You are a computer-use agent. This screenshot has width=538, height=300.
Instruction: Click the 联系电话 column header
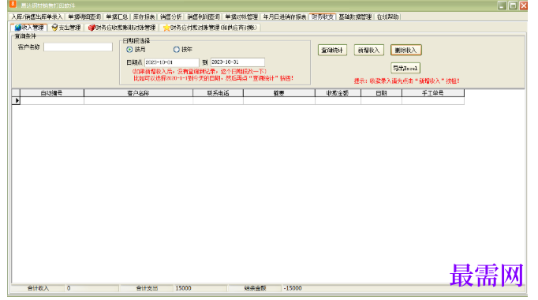click(218, 93)
